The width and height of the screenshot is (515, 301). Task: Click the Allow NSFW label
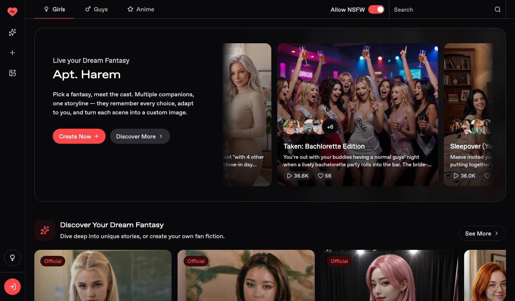click(x=348, y=9)
